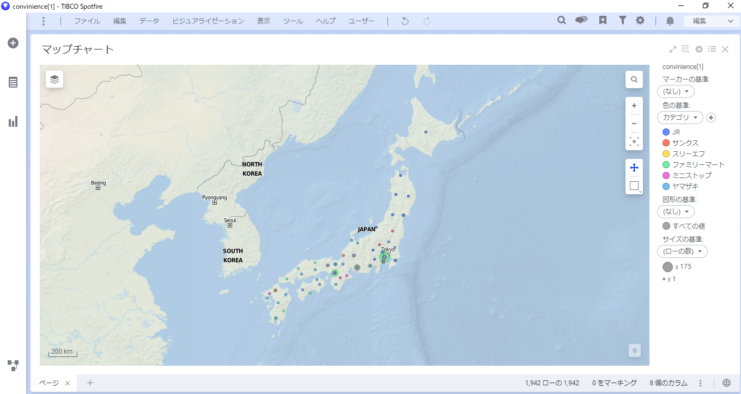The image size is (741, 394).
Task: Open settings gear in the top toolbar
Action: click(x=640, y=20)
